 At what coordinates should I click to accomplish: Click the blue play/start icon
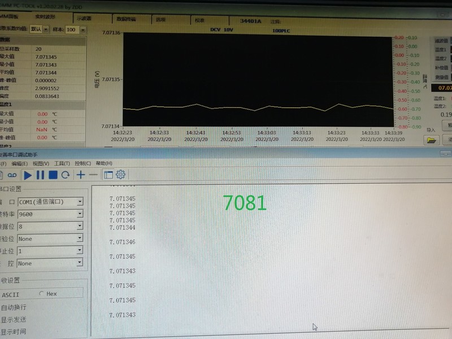point(27,175)
